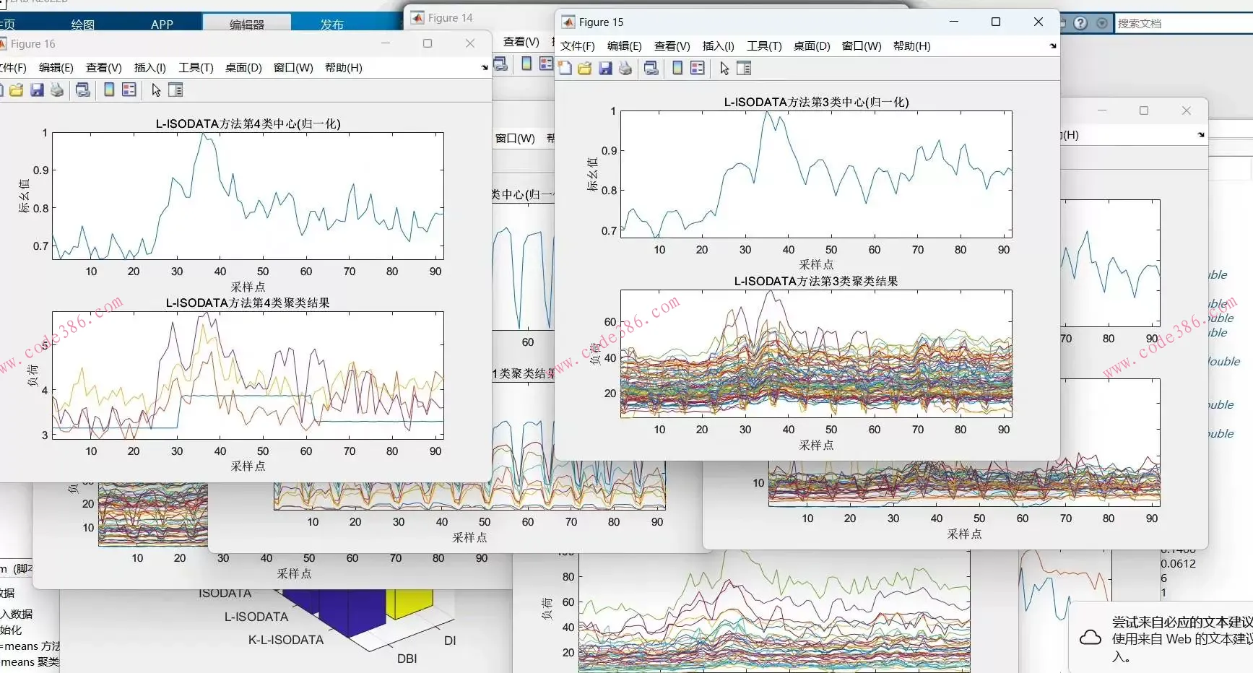Open the 工具(T) menu in Figure 16
1253x673 pixels.
pyautogui.click(x=196, y=68)
